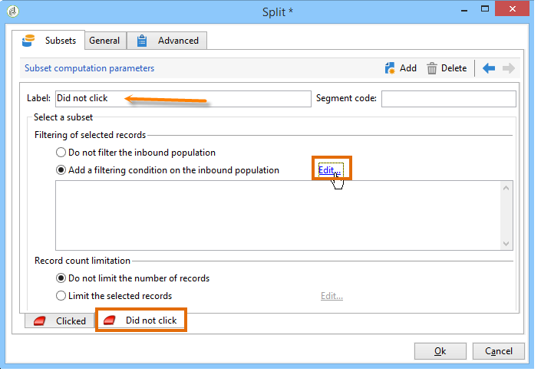Click the application icon in title bar
This screenshot has height=378, width=541.
coord(13,12)
